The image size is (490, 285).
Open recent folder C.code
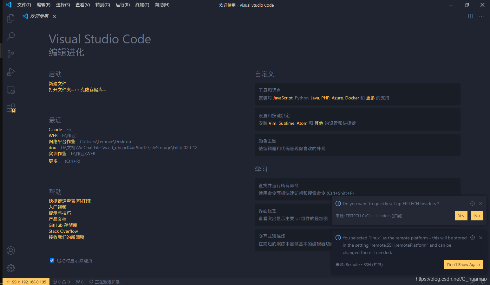55,130
